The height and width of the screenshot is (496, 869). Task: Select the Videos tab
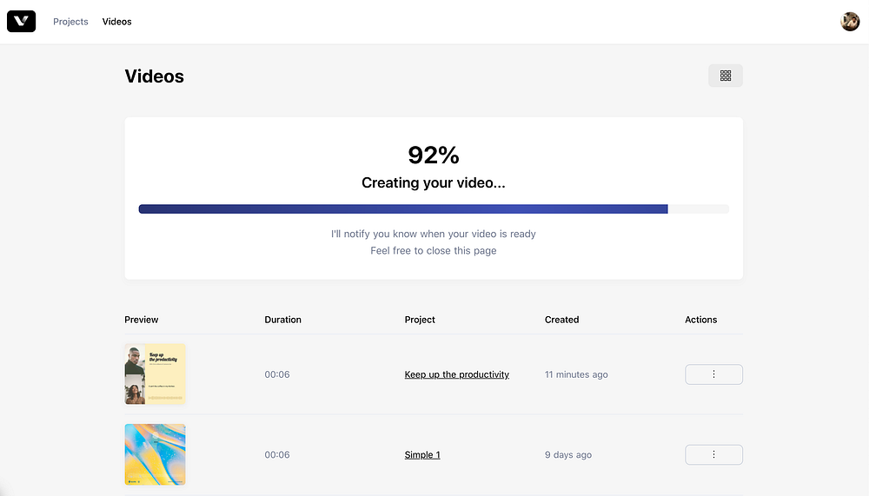[116, 22]
